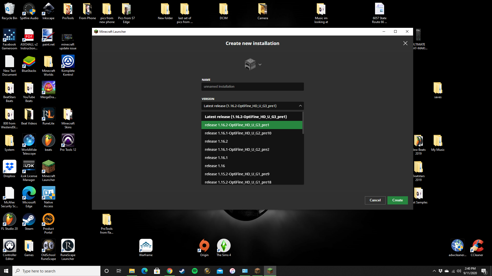Select release 1.16 version entry
Viewport: 492px width, 276px height.
pyautogui.click(x=215, y=166)
